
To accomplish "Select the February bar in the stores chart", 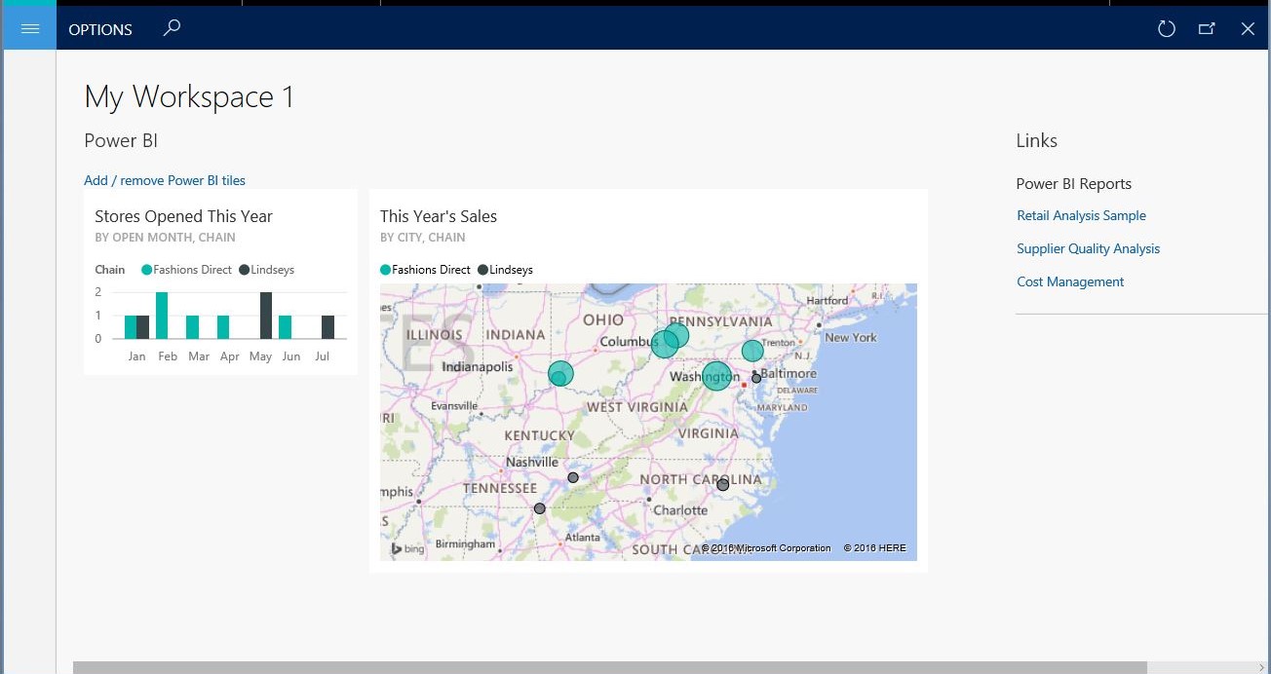I will [162, 316].
